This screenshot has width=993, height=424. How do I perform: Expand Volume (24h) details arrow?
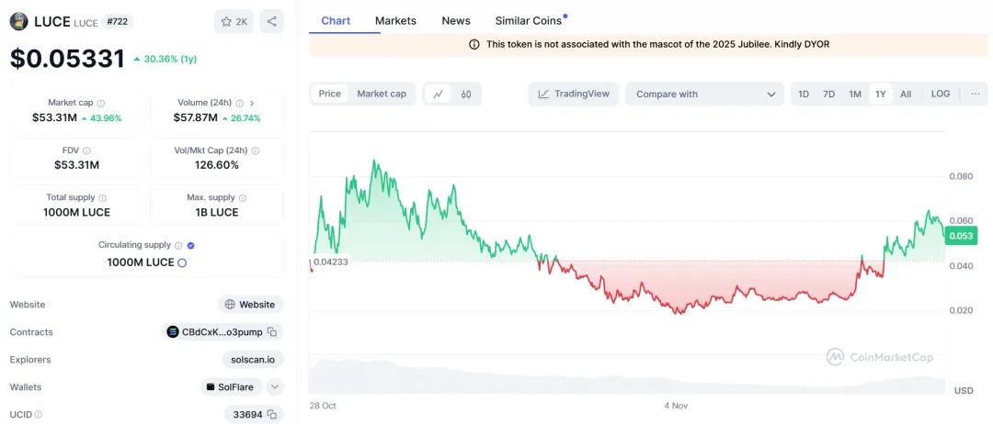point(252,104)
